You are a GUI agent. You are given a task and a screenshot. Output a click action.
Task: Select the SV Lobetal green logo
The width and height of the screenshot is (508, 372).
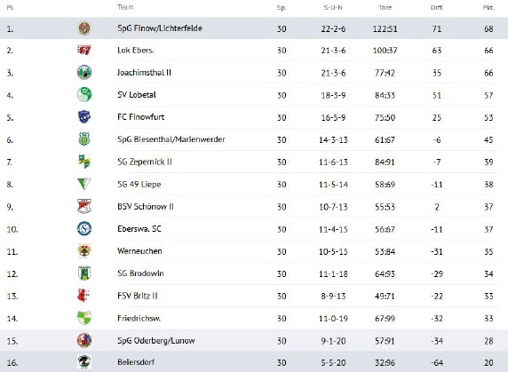pos(84,95)
